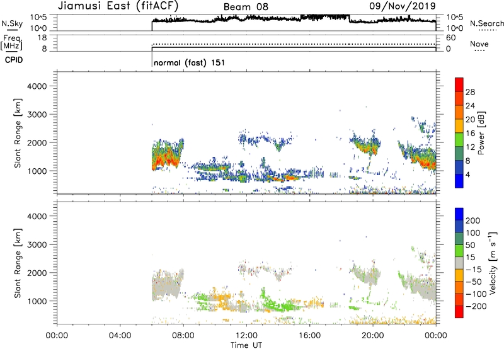Click the red bottom of velocity colorbar
This screenshot has height=349, width=504.
tap(459, 311)
